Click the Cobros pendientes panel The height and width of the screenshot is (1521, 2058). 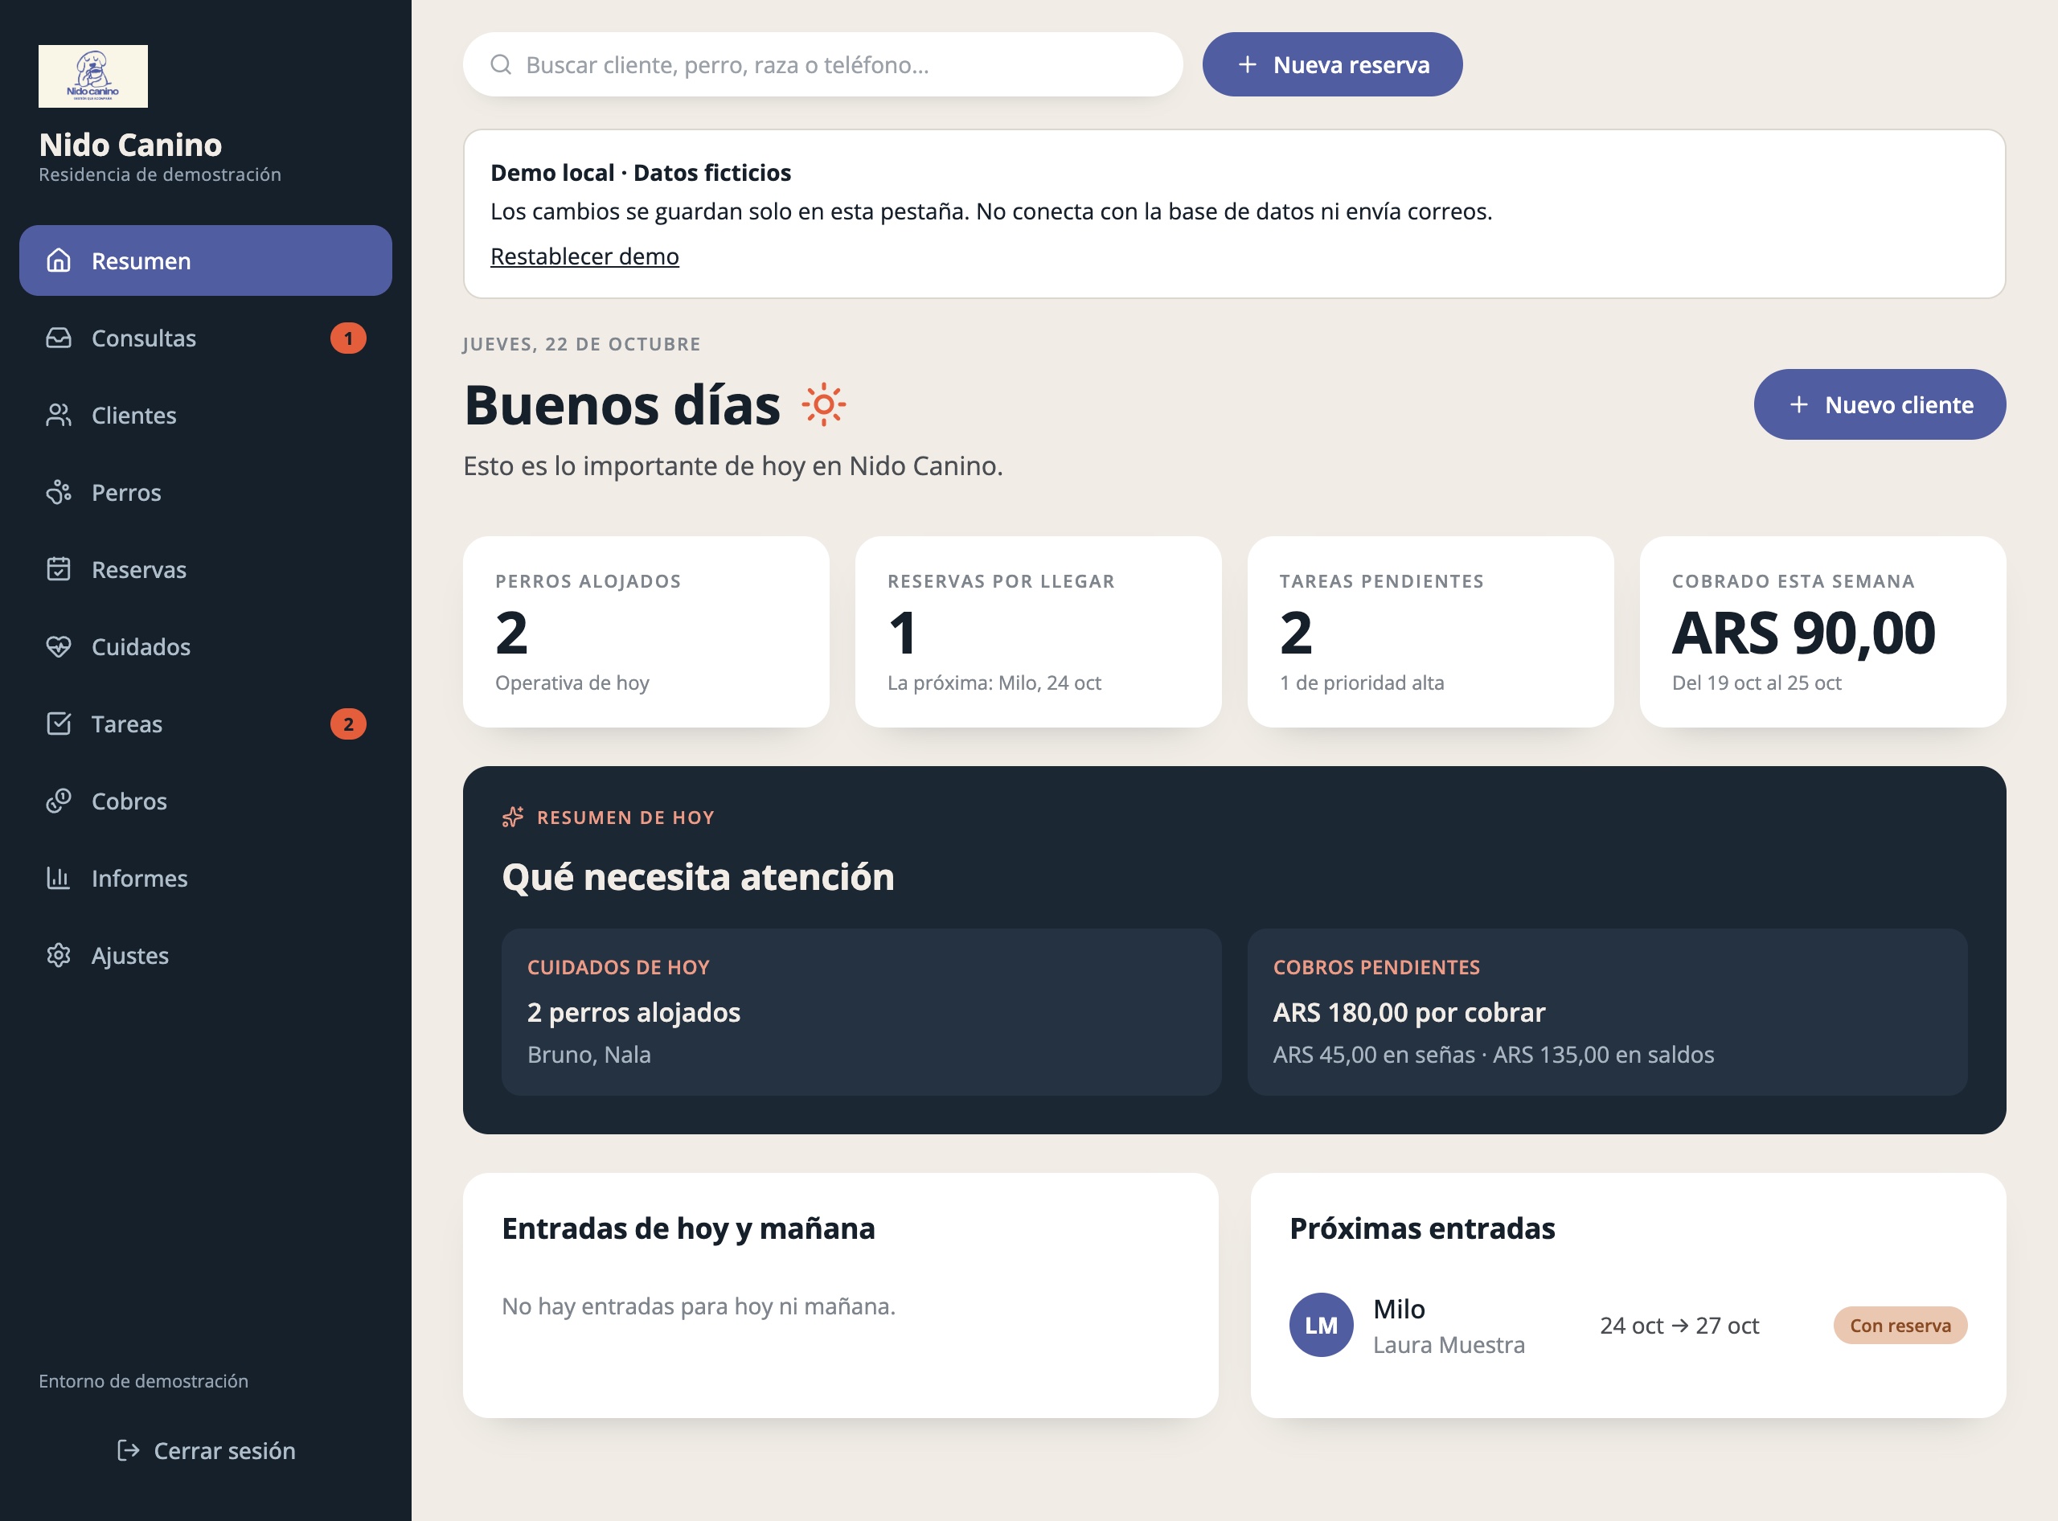(1608, 1012)
